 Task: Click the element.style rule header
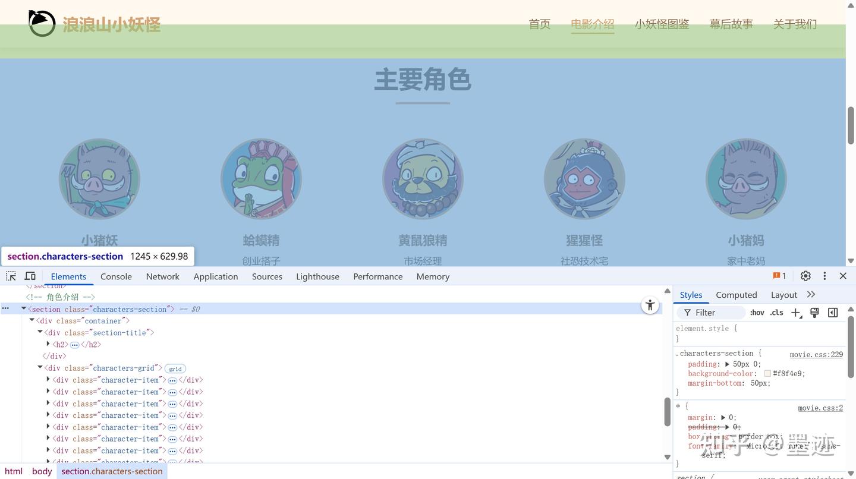[706, 328]
